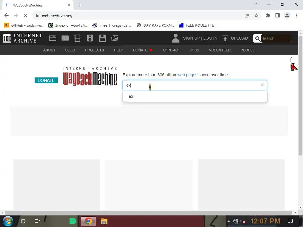
Task: Click the LOG IN link
Action: click(210, 38)
